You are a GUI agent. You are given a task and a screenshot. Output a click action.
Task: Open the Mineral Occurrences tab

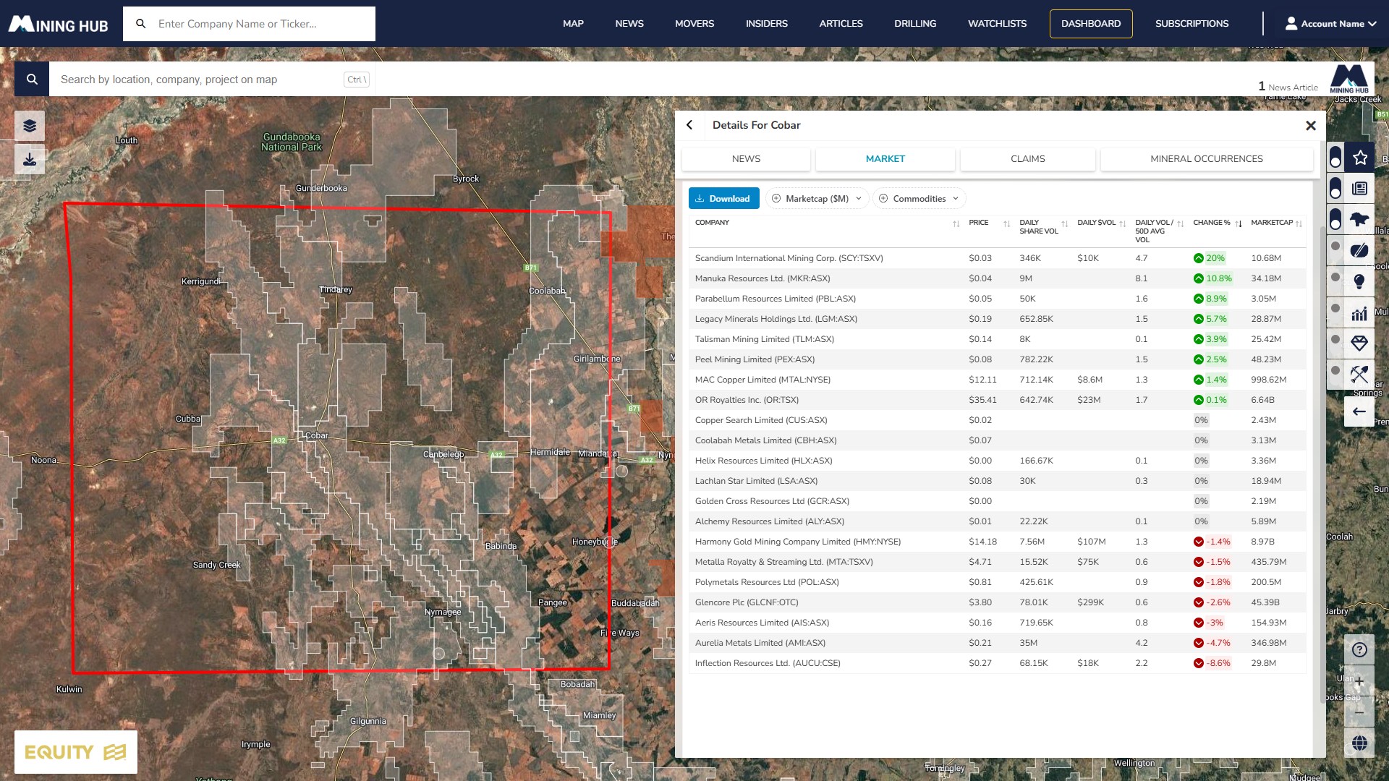(1206, 159)
